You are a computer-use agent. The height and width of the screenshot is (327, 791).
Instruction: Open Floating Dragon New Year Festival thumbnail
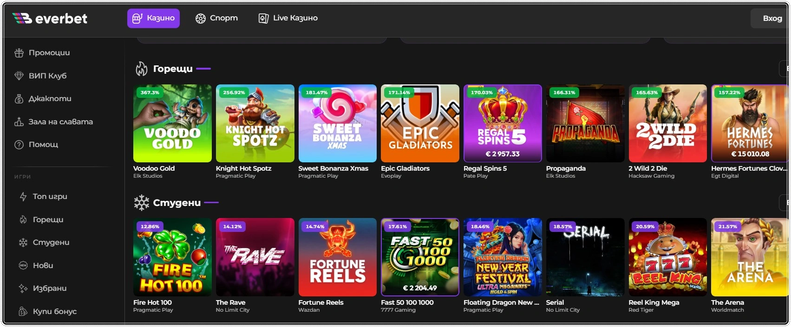tap(503, 257)
